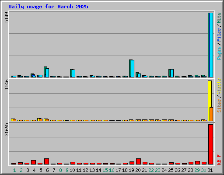Click day 5 on the x-axis
Screen dimensions: 224x175
pos(41,170)
